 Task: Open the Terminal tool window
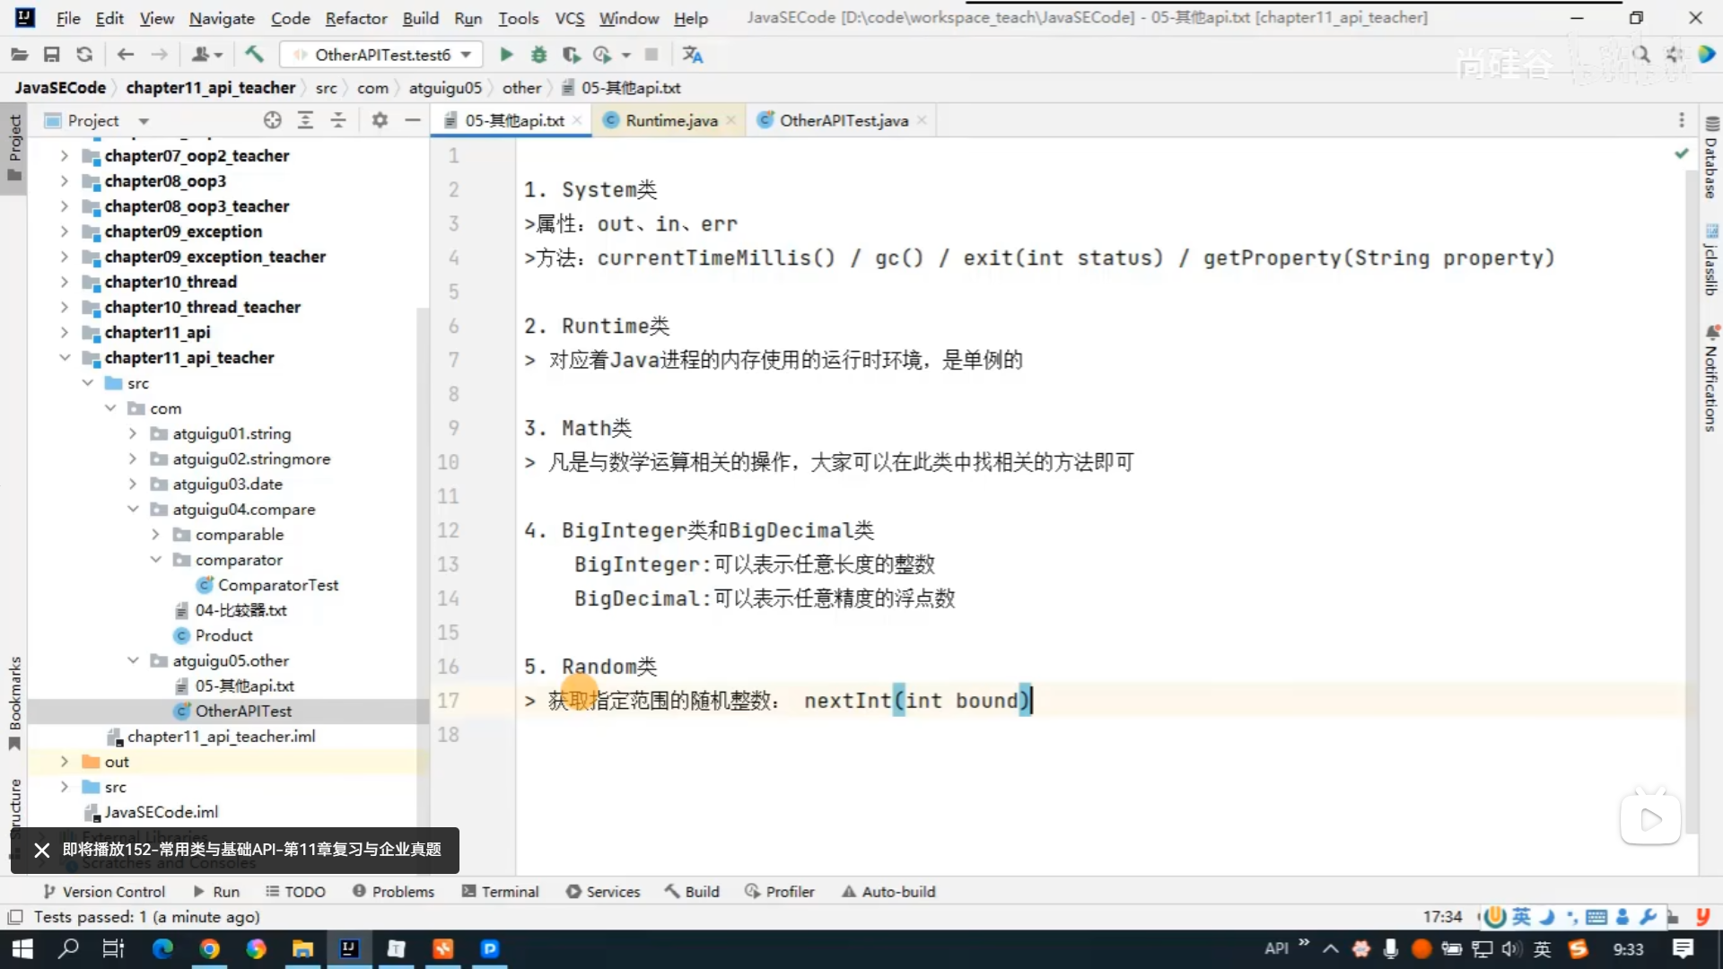tap(501, 891)
